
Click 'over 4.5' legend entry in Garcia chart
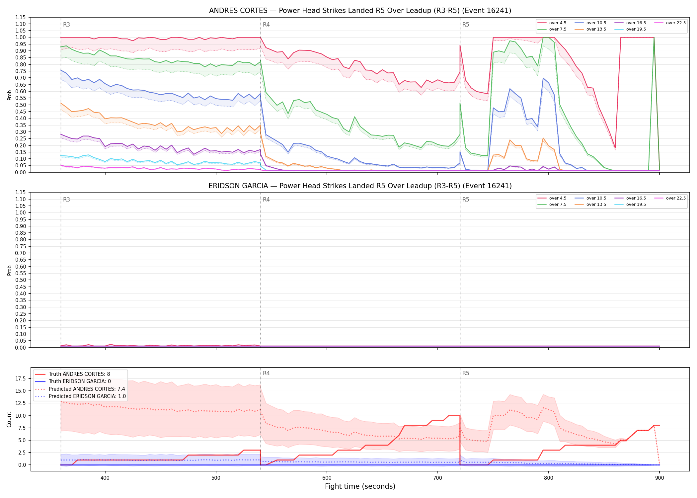coord(552,198)
